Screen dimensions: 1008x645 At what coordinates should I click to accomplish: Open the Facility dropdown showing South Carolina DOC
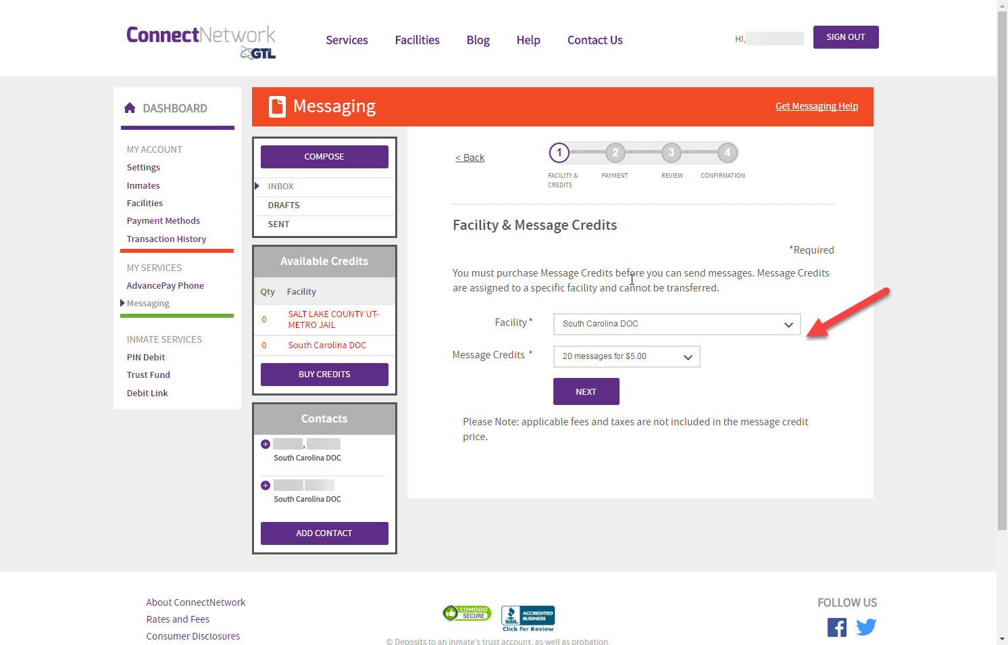677,324
